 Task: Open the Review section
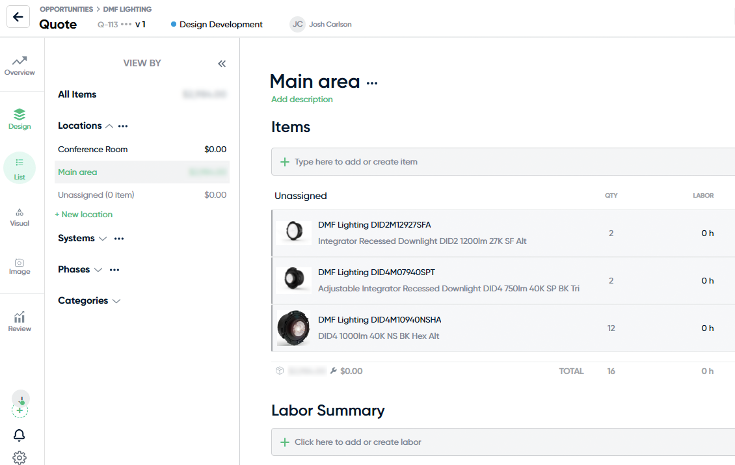tap(20, 322)
